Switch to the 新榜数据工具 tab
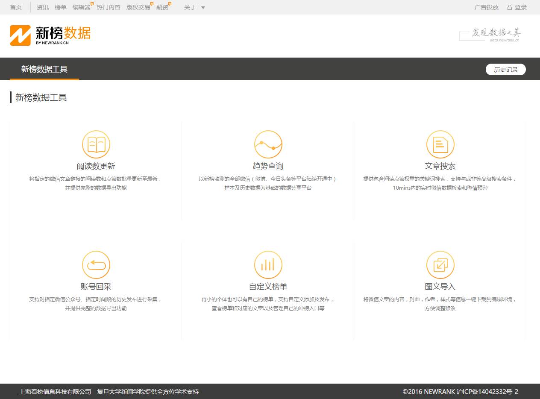Image resolution: width=540 pixels, height=399 pixels. point(44,69)
